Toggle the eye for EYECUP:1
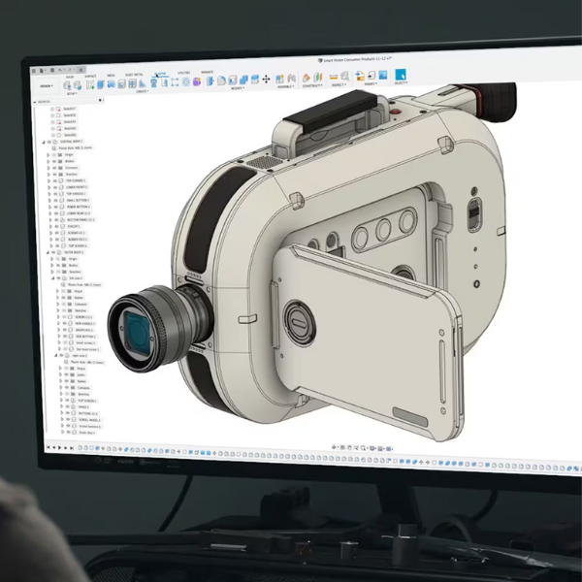The image size is (582, 582). [56, 226]
